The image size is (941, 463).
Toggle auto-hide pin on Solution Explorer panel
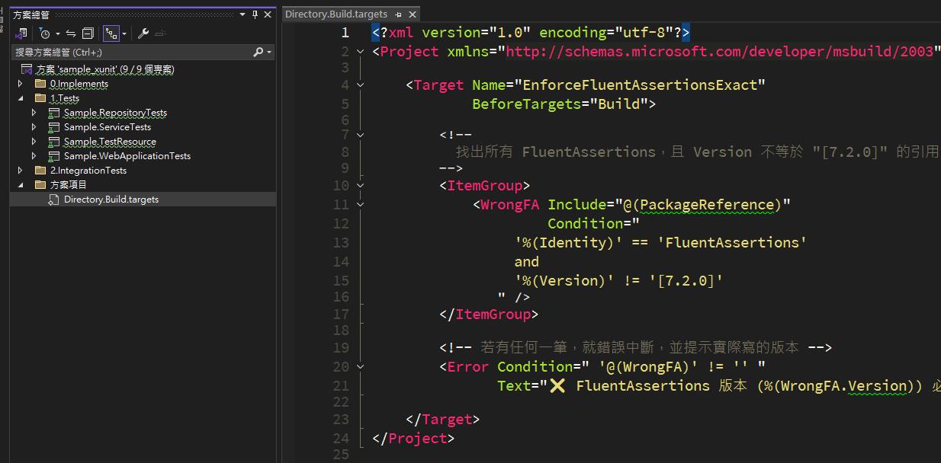(255, 14)
